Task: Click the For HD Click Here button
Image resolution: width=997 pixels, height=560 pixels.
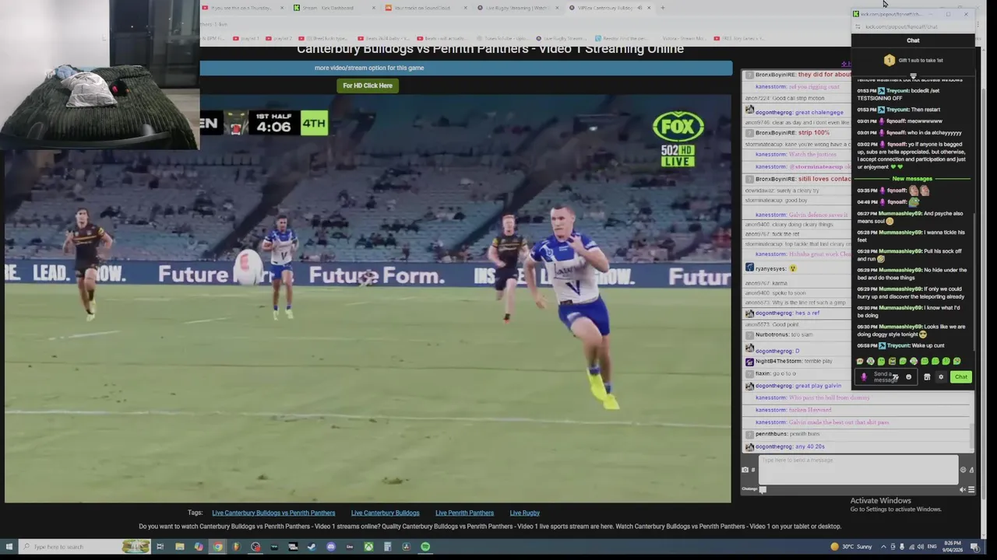Action: click(x=368, y=86)
